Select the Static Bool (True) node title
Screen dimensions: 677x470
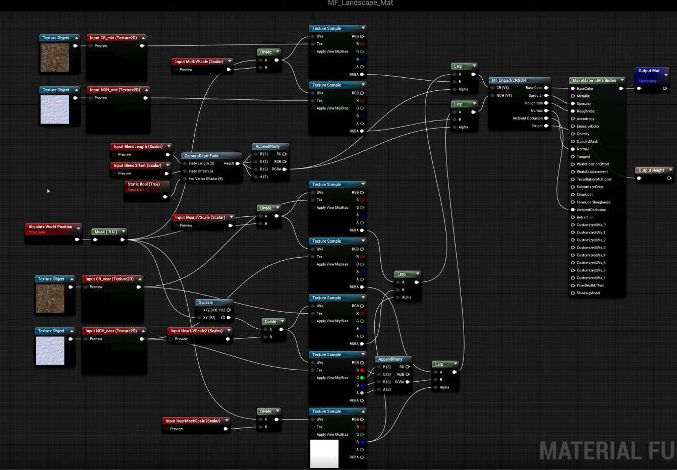[x=144, y=184]
